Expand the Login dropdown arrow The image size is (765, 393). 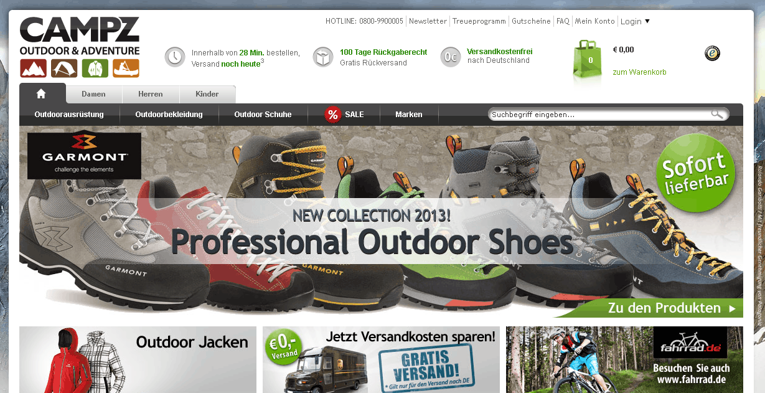tap(647, 21)
